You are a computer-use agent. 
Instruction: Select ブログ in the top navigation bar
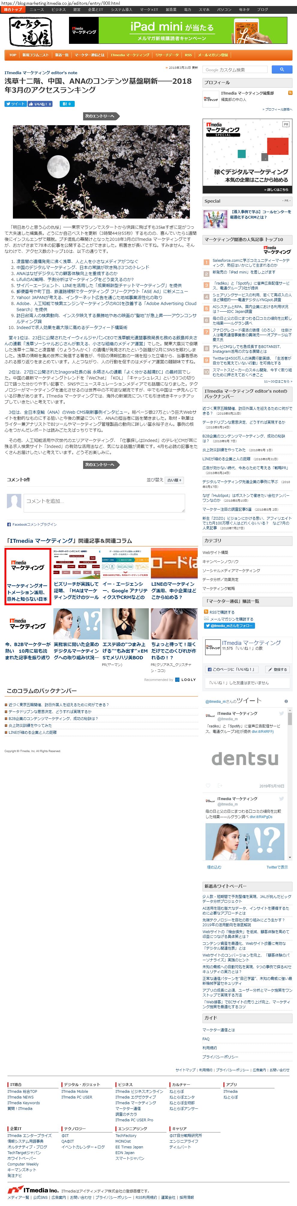[x=263, y=9]
